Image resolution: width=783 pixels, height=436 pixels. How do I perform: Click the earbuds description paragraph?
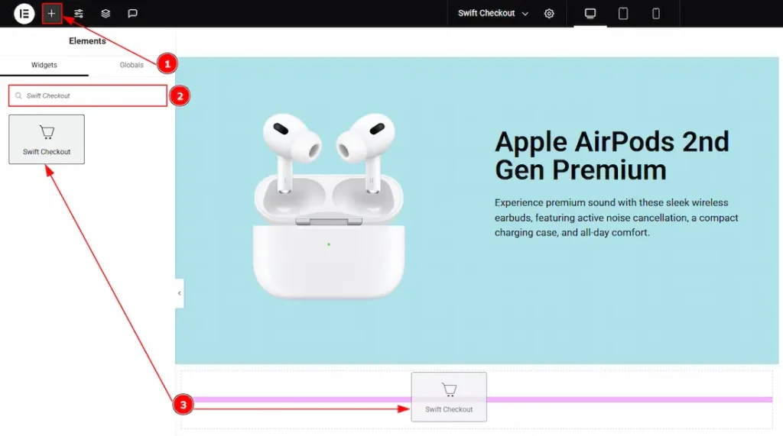pos(616,218)
